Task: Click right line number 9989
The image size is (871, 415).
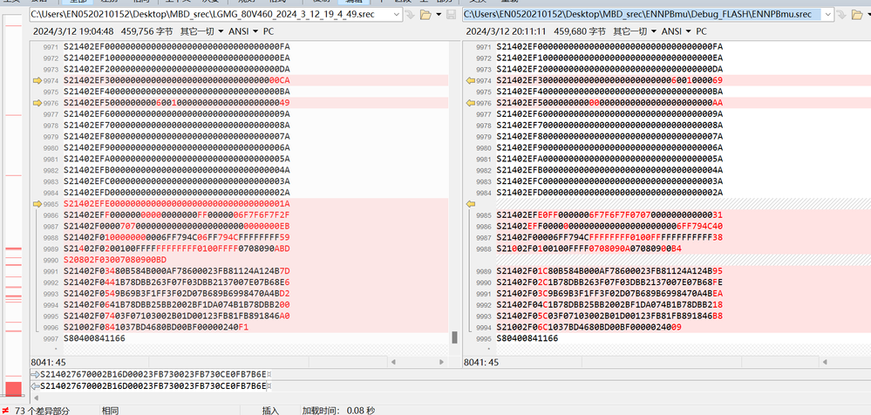Action: pos(484,271)
